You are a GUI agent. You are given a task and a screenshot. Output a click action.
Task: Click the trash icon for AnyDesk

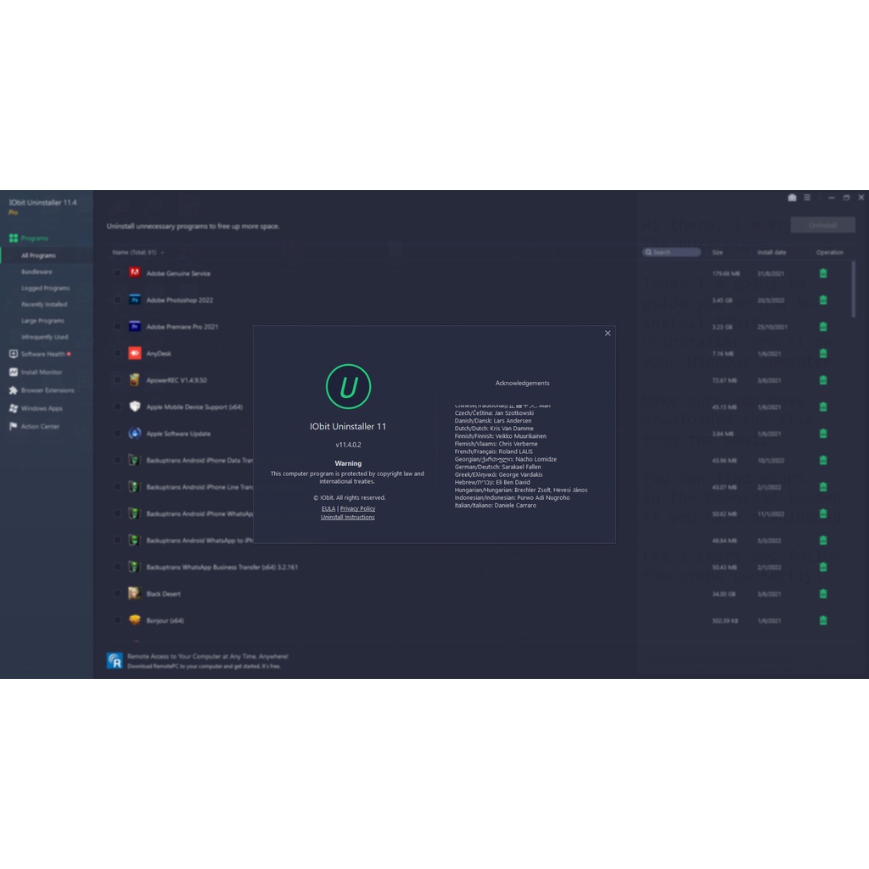(x=823, y=353)
